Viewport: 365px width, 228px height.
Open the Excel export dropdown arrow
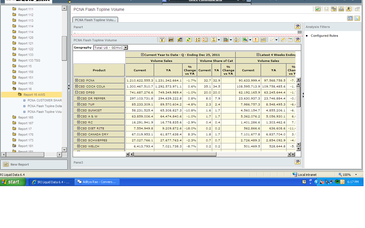click(x=250, y=40)
